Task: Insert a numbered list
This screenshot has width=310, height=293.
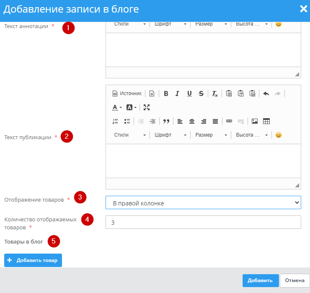Action: pos(115,121)
